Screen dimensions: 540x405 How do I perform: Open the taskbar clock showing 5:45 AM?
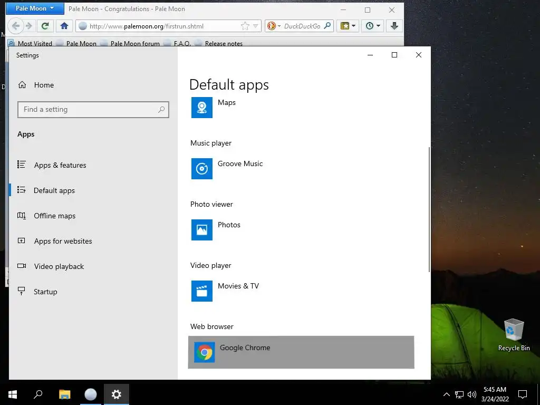pyautogui.click(x=495, y=394)
